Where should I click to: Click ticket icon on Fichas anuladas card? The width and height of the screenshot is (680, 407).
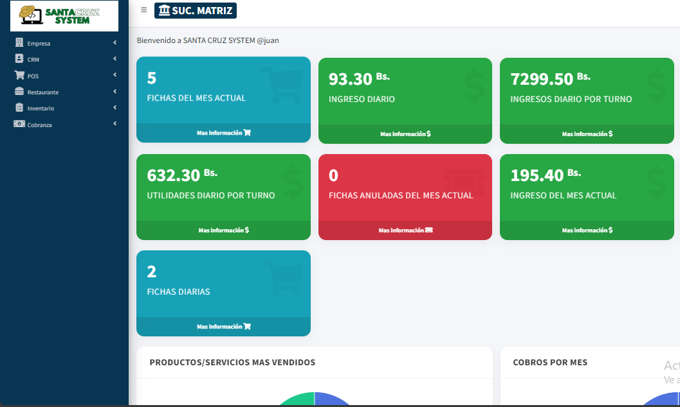tap(465, 182)
